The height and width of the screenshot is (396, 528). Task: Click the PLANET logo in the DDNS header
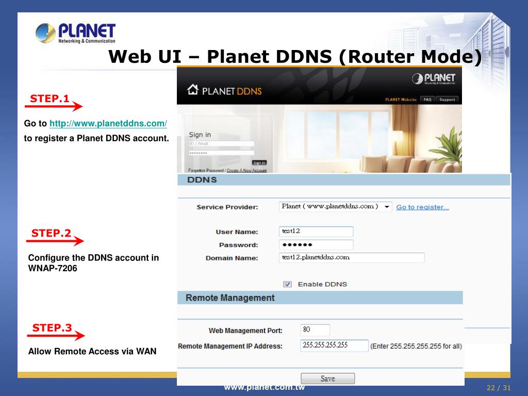pos(433,79)
